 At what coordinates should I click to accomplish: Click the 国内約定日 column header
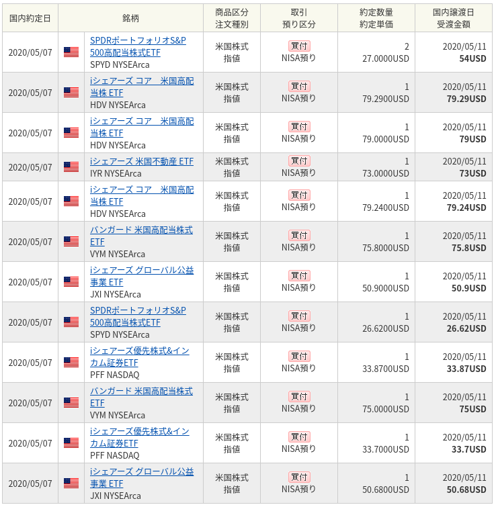coord(30,18)
